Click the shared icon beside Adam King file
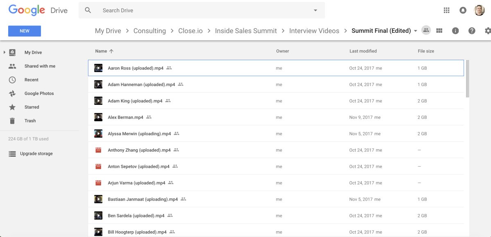The image size is (491, 237). point(168,101)
